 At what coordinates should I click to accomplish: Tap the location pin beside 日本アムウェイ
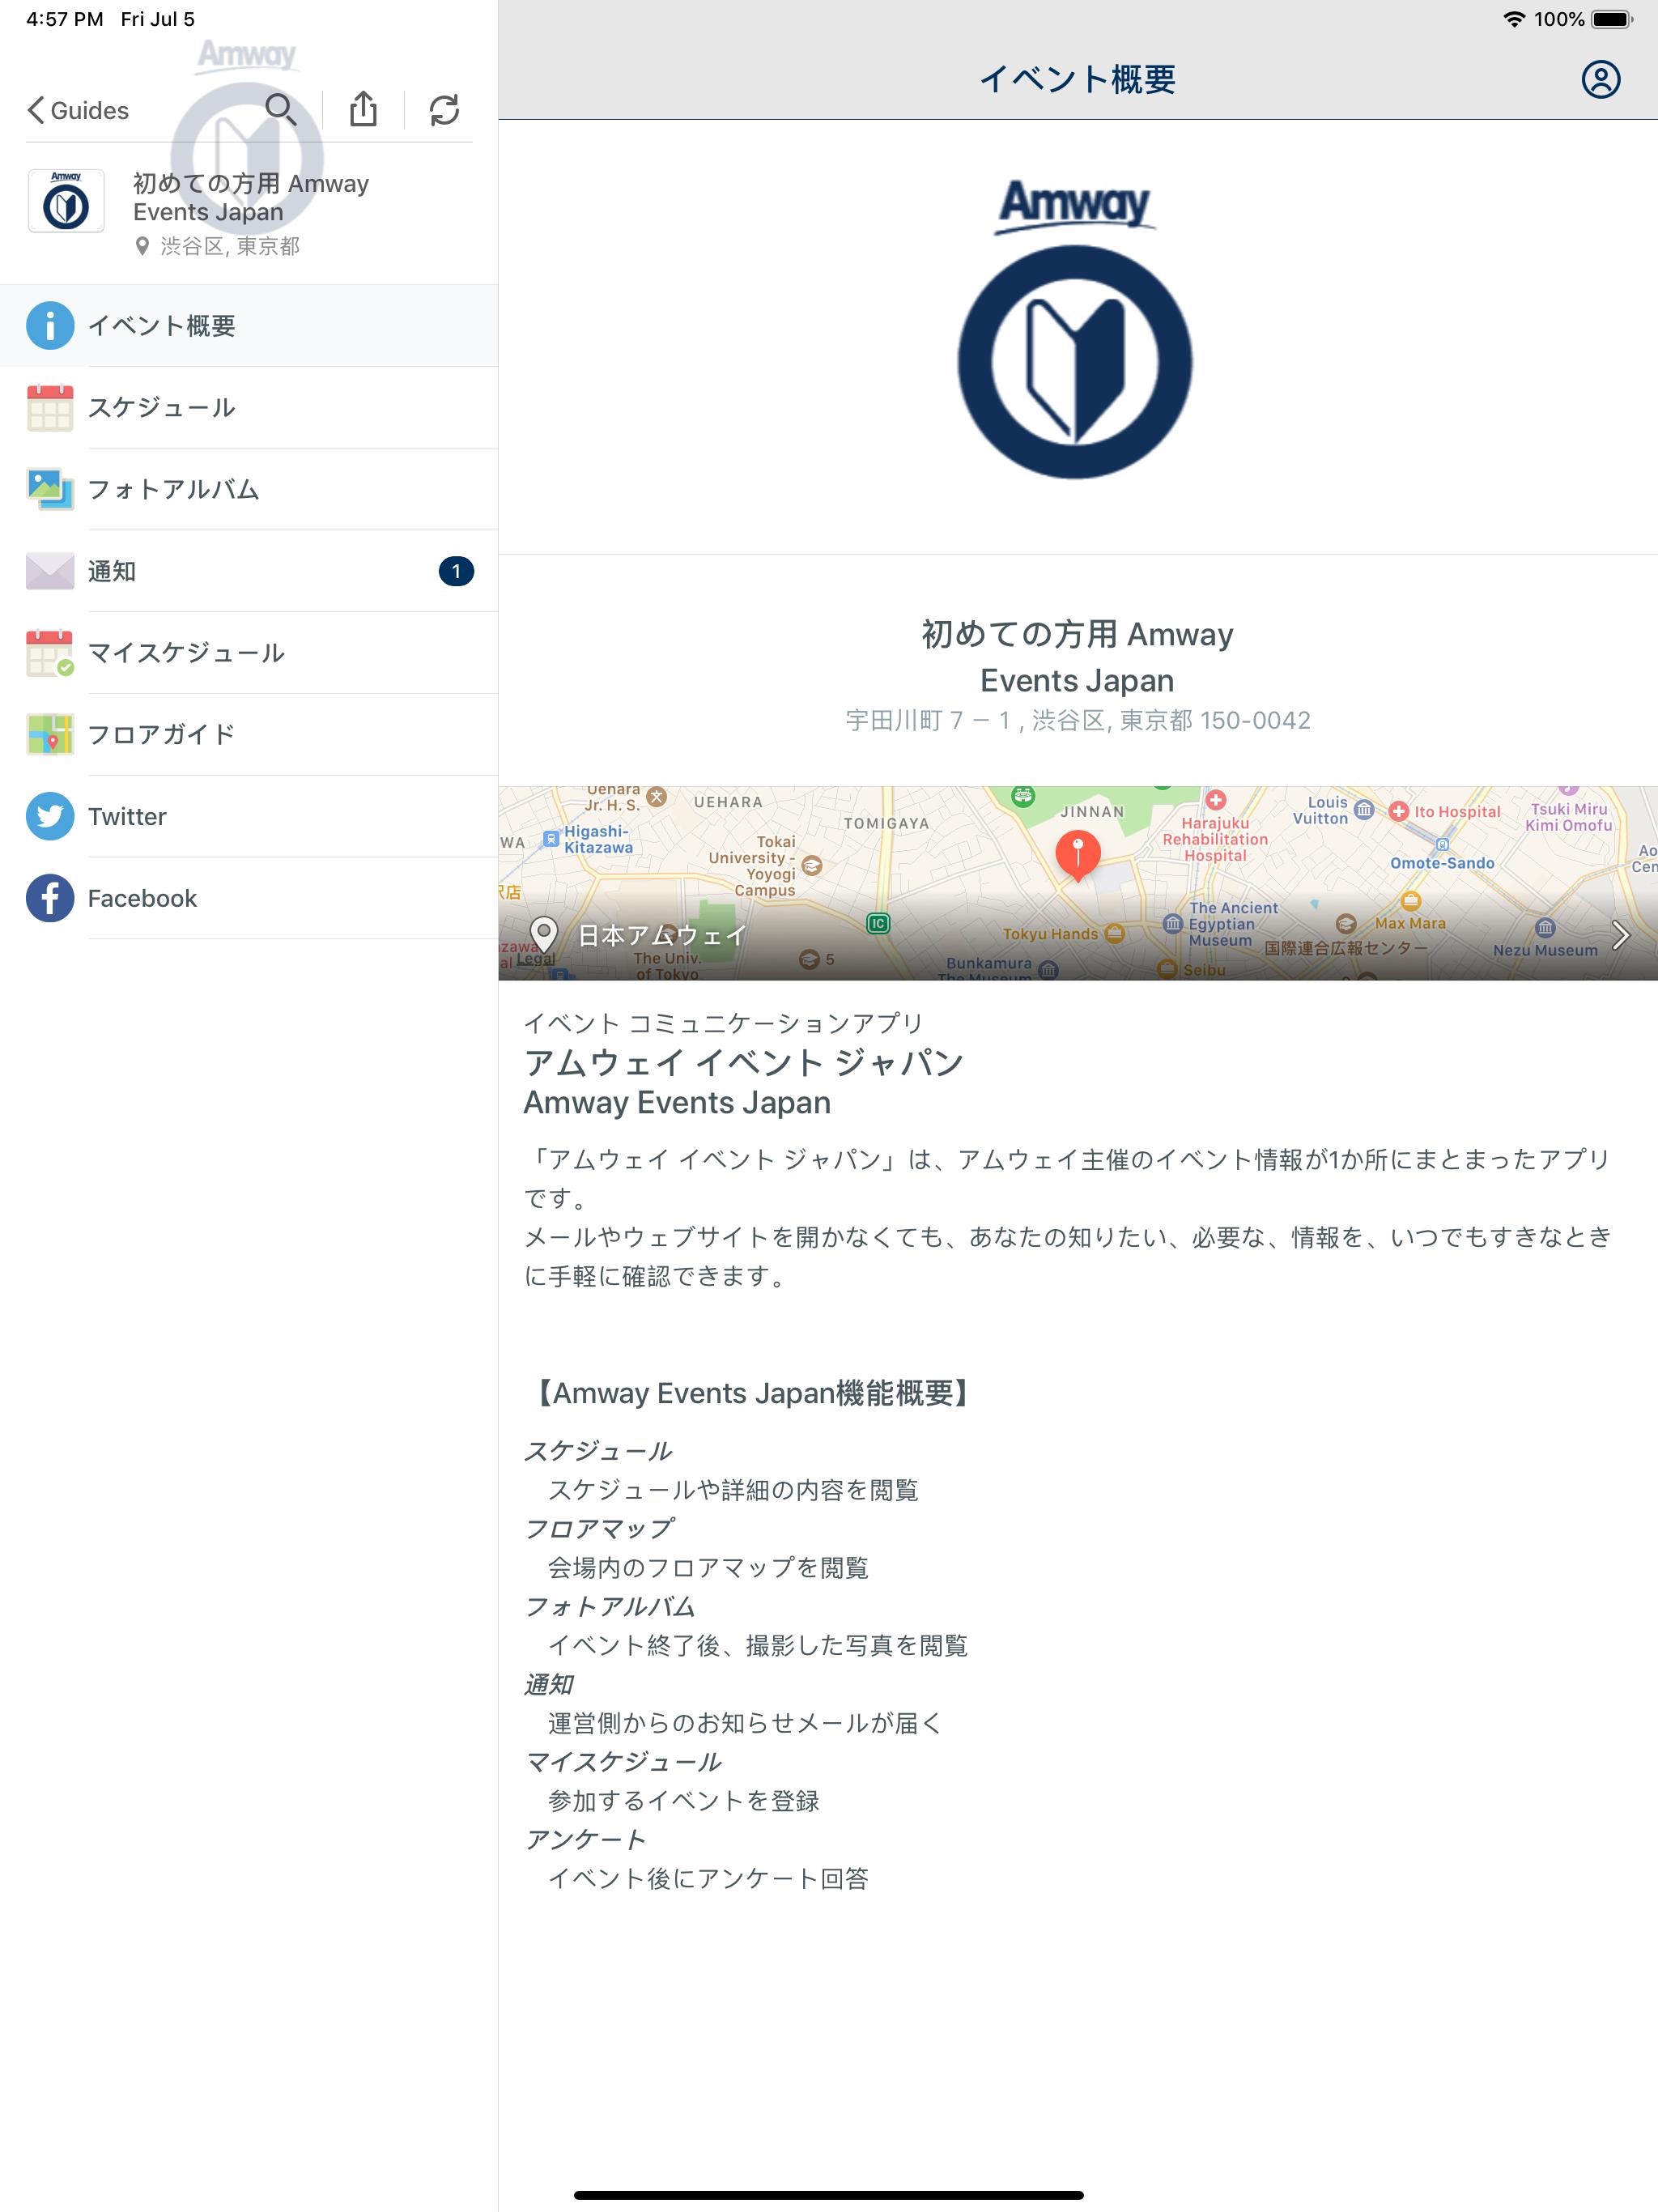pos(543,936)
